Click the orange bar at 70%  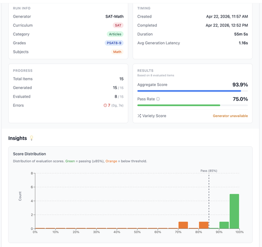coord(183,225)
